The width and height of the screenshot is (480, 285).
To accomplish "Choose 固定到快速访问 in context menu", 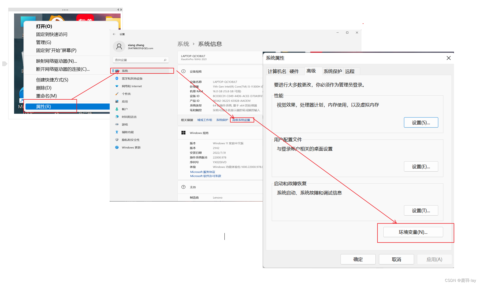I will coord(52,34).
